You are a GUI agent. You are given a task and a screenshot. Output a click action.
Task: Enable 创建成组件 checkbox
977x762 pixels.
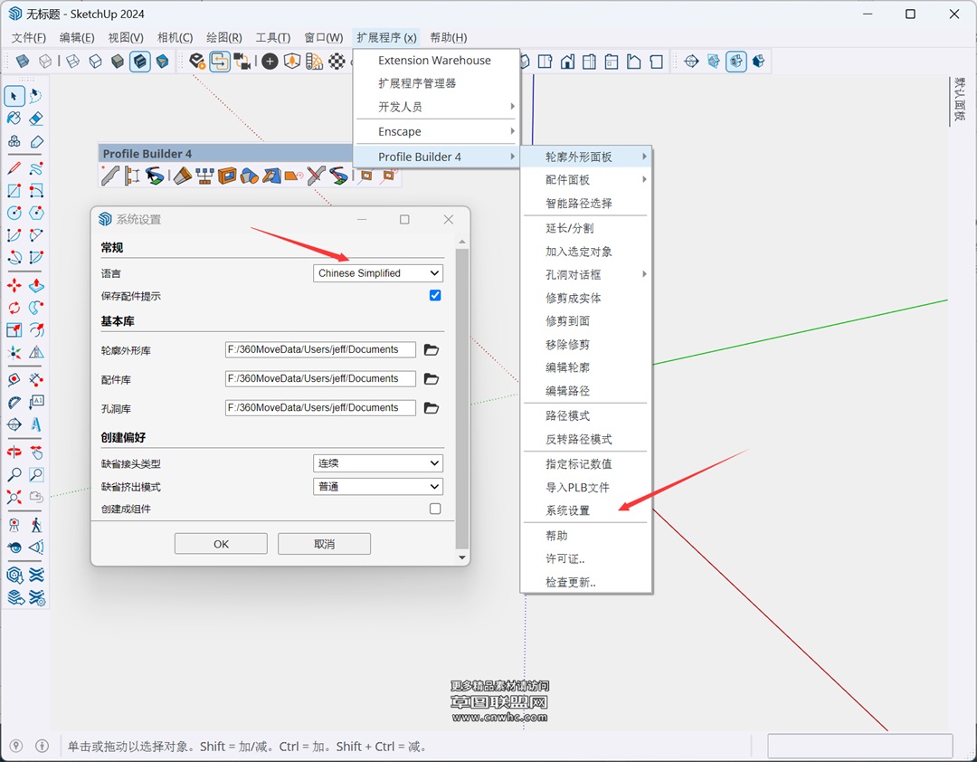click(x=435, y=509)
